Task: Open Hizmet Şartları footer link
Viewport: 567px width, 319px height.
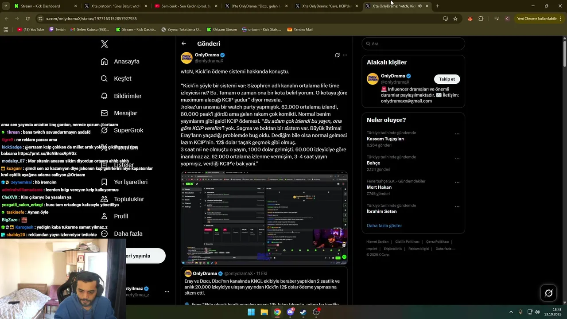Action: tap(377, 242)
